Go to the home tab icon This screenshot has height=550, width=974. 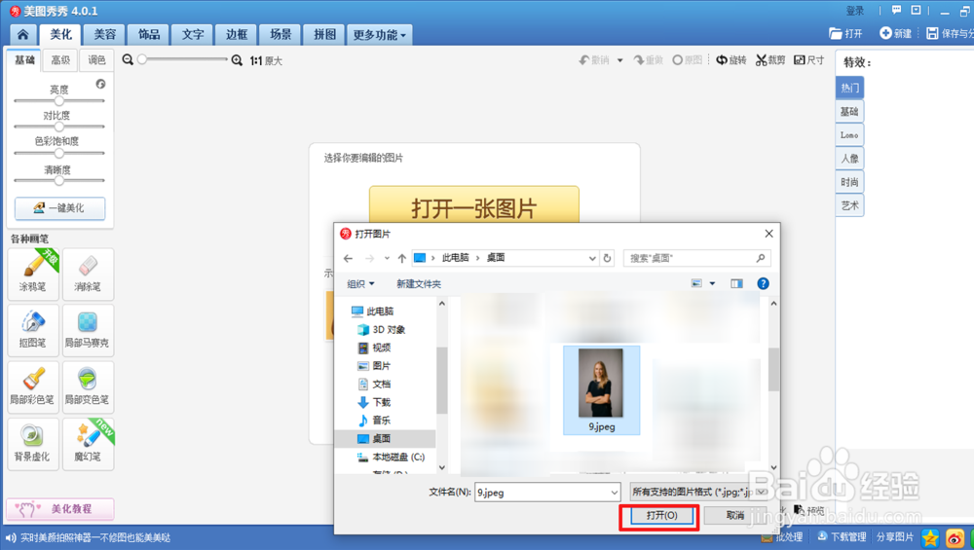pyautogui.click(x=23, y=34)
